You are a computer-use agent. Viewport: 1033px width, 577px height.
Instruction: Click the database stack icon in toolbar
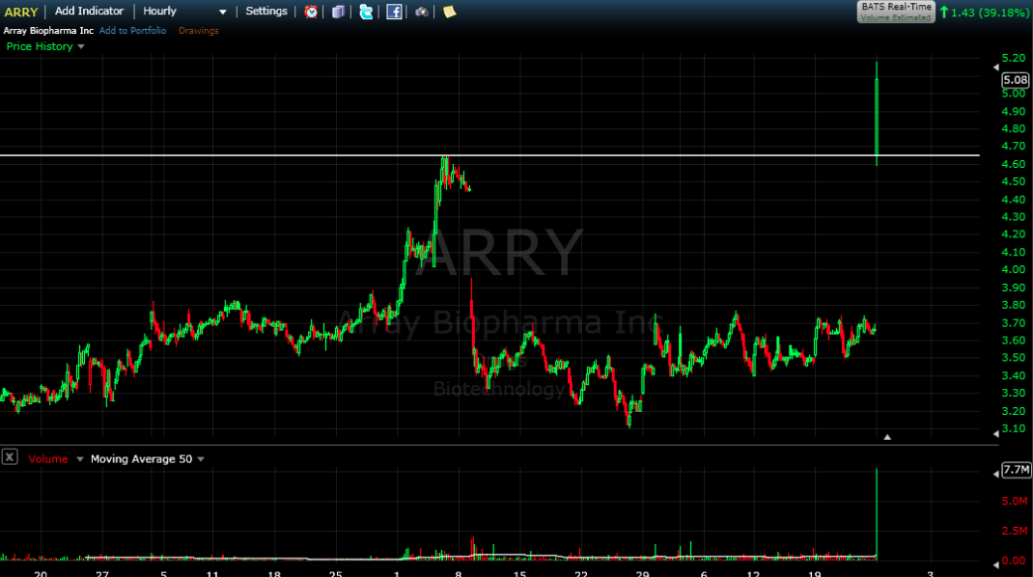(x=339, y=12)
